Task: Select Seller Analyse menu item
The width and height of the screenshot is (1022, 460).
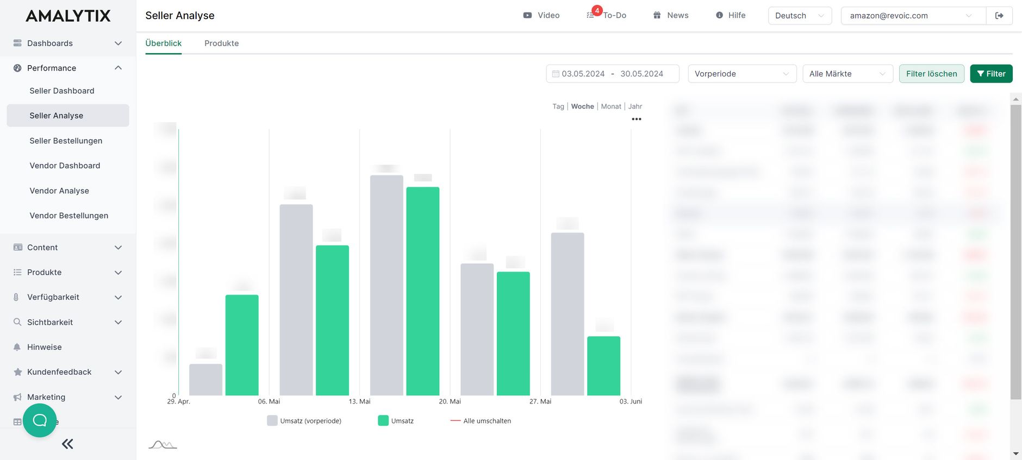Action: [x=68, y=116]
